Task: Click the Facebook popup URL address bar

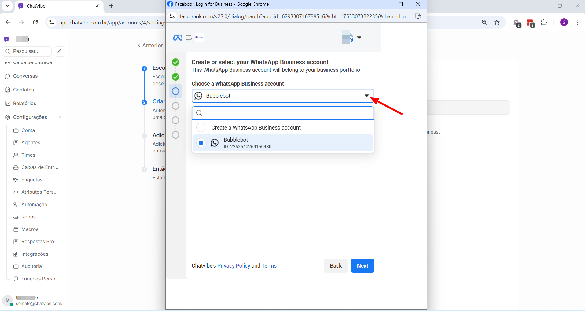Action: coord(295,16)
